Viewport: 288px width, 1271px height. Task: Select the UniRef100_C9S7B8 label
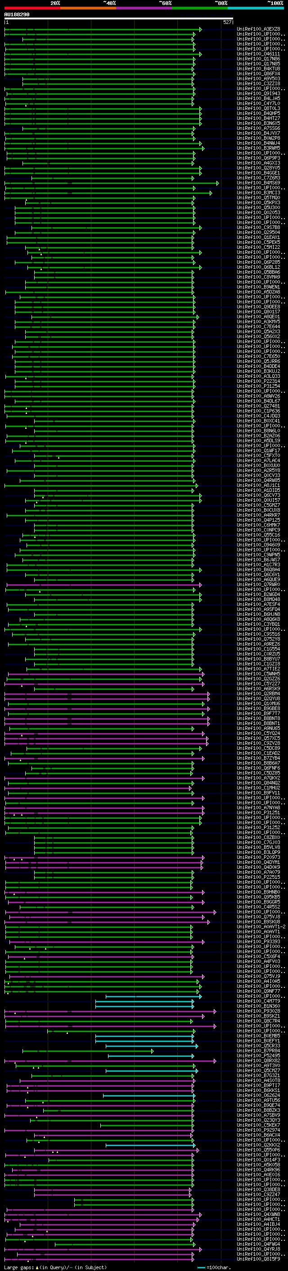pos(258,227)
